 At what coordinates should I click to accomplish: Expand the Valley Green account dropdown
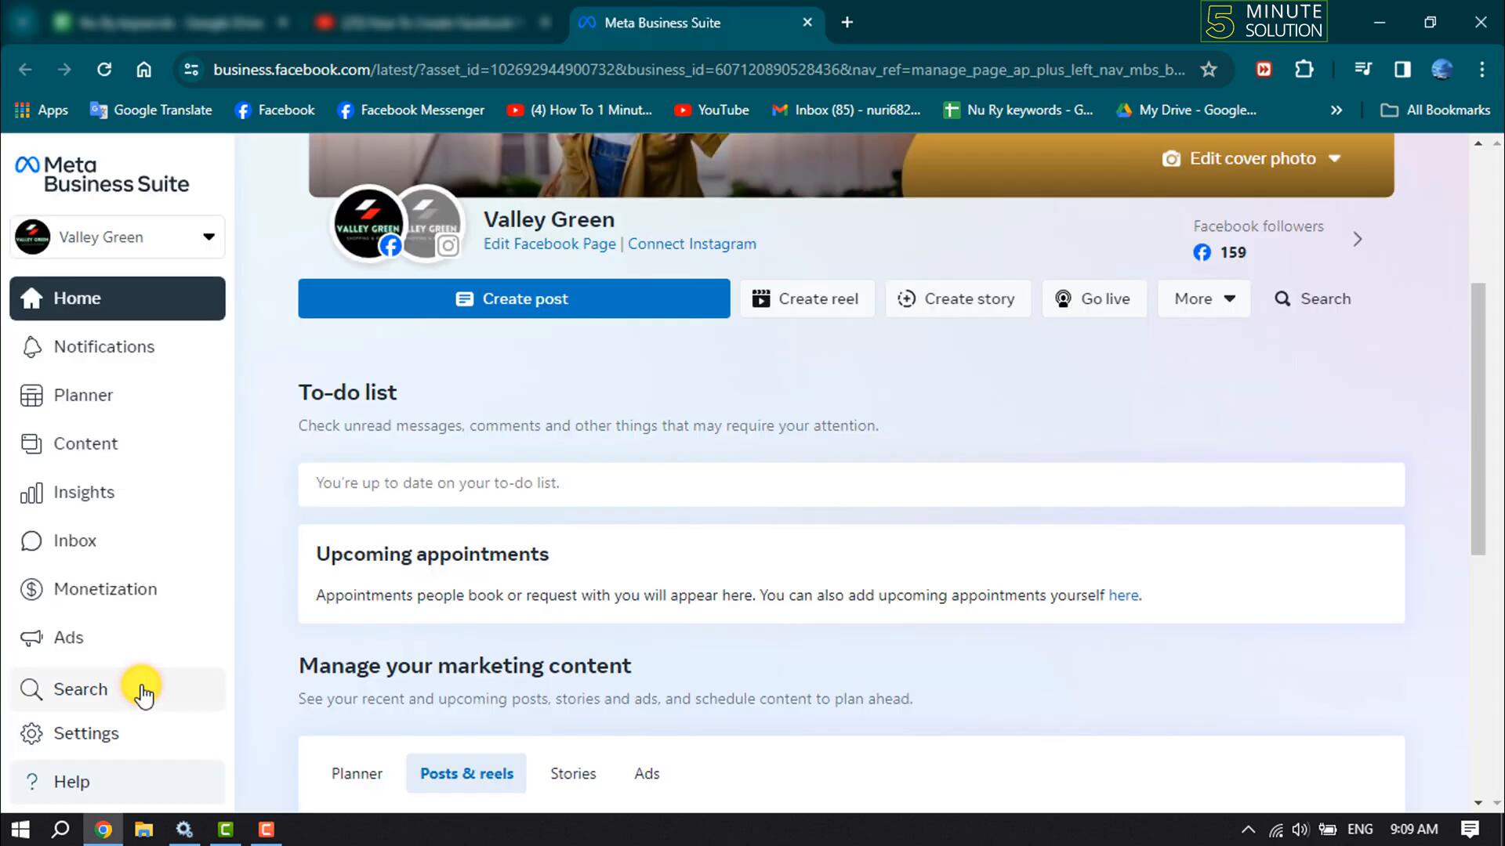coord(208,237)
